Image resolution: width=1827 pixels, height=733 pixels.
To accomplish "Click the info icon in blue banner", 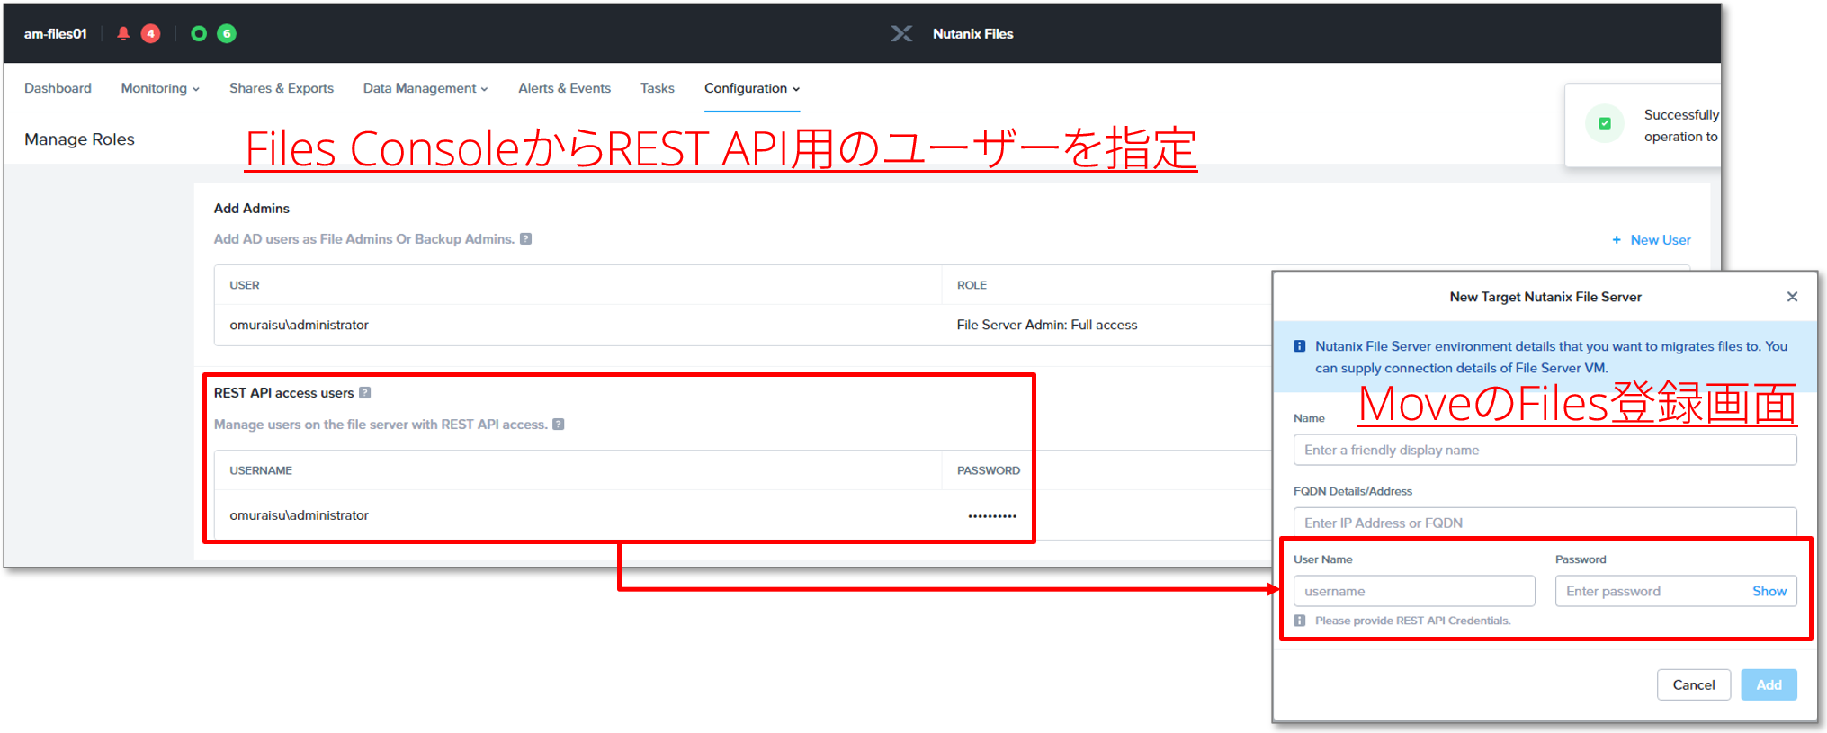I will 1300,346.
